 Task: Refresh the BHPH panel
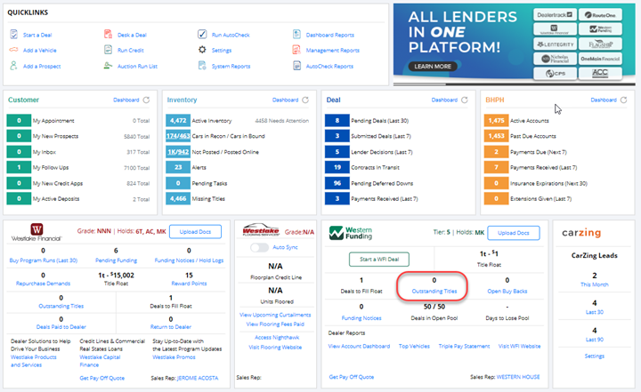(x=623, y=100)
